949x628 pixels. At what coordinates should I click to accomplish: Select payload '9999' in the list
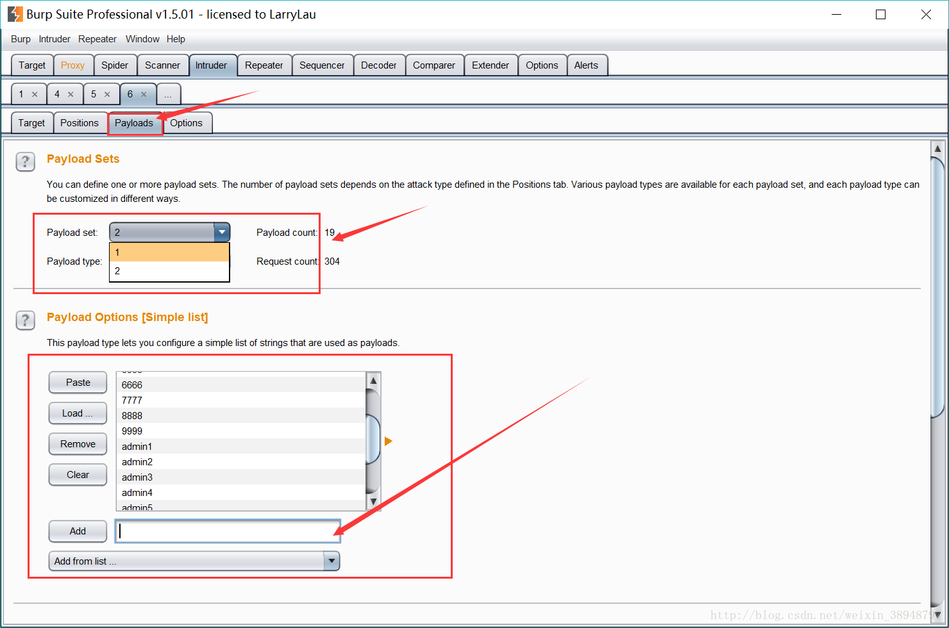click(241, 431)
